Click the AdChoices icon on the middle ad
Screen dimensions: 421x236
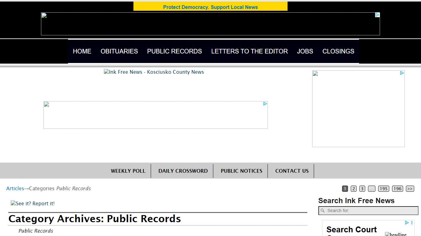(265, 104)
